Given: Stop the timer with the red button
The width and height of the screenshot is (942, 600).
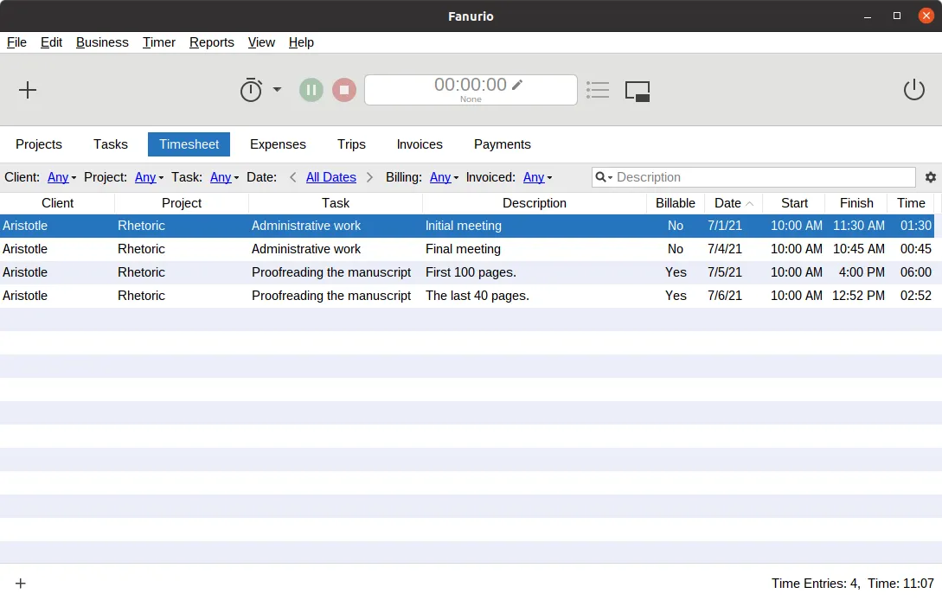Looking at the screenshot, I should pos(344,90).
